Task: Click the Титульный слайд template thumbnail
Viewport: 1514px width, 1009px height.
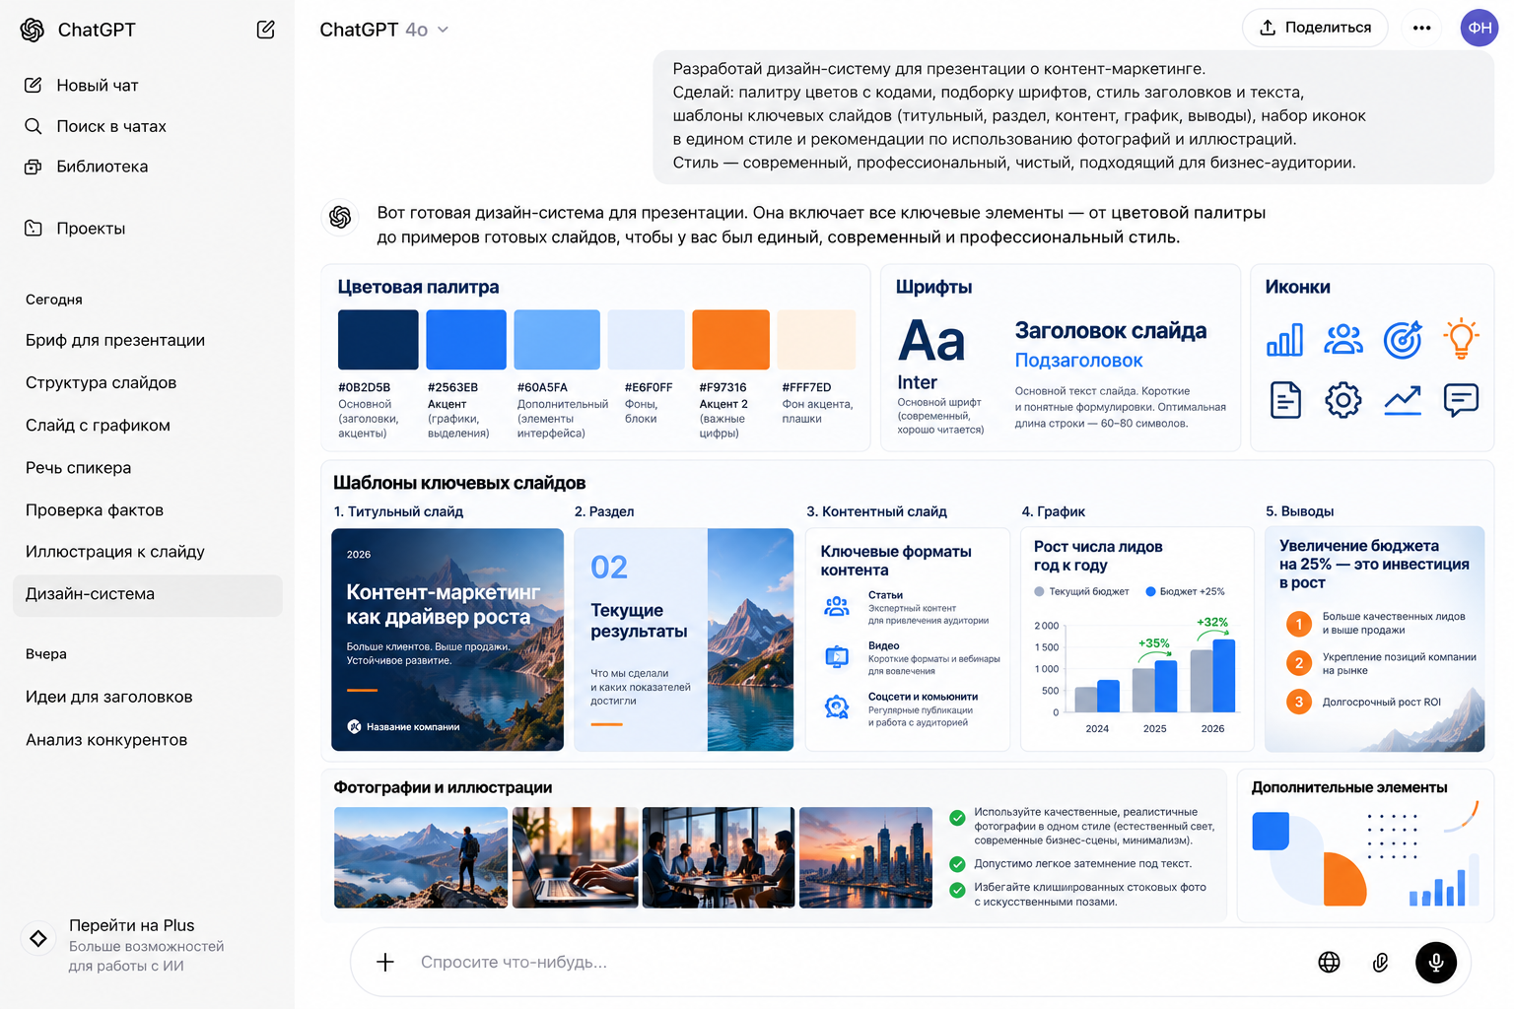Action: (x=447, y=639)
